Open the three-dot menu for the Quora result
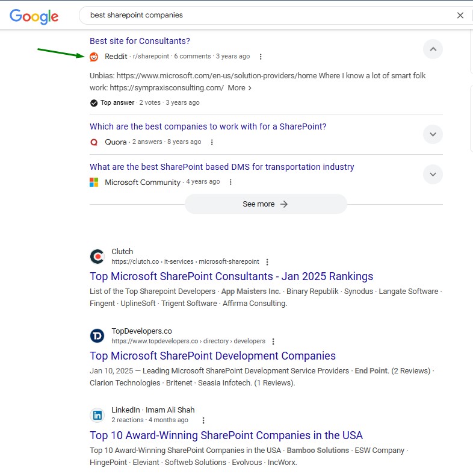The width and height of the screenshot is (473, 474). [x=212, y=142]
